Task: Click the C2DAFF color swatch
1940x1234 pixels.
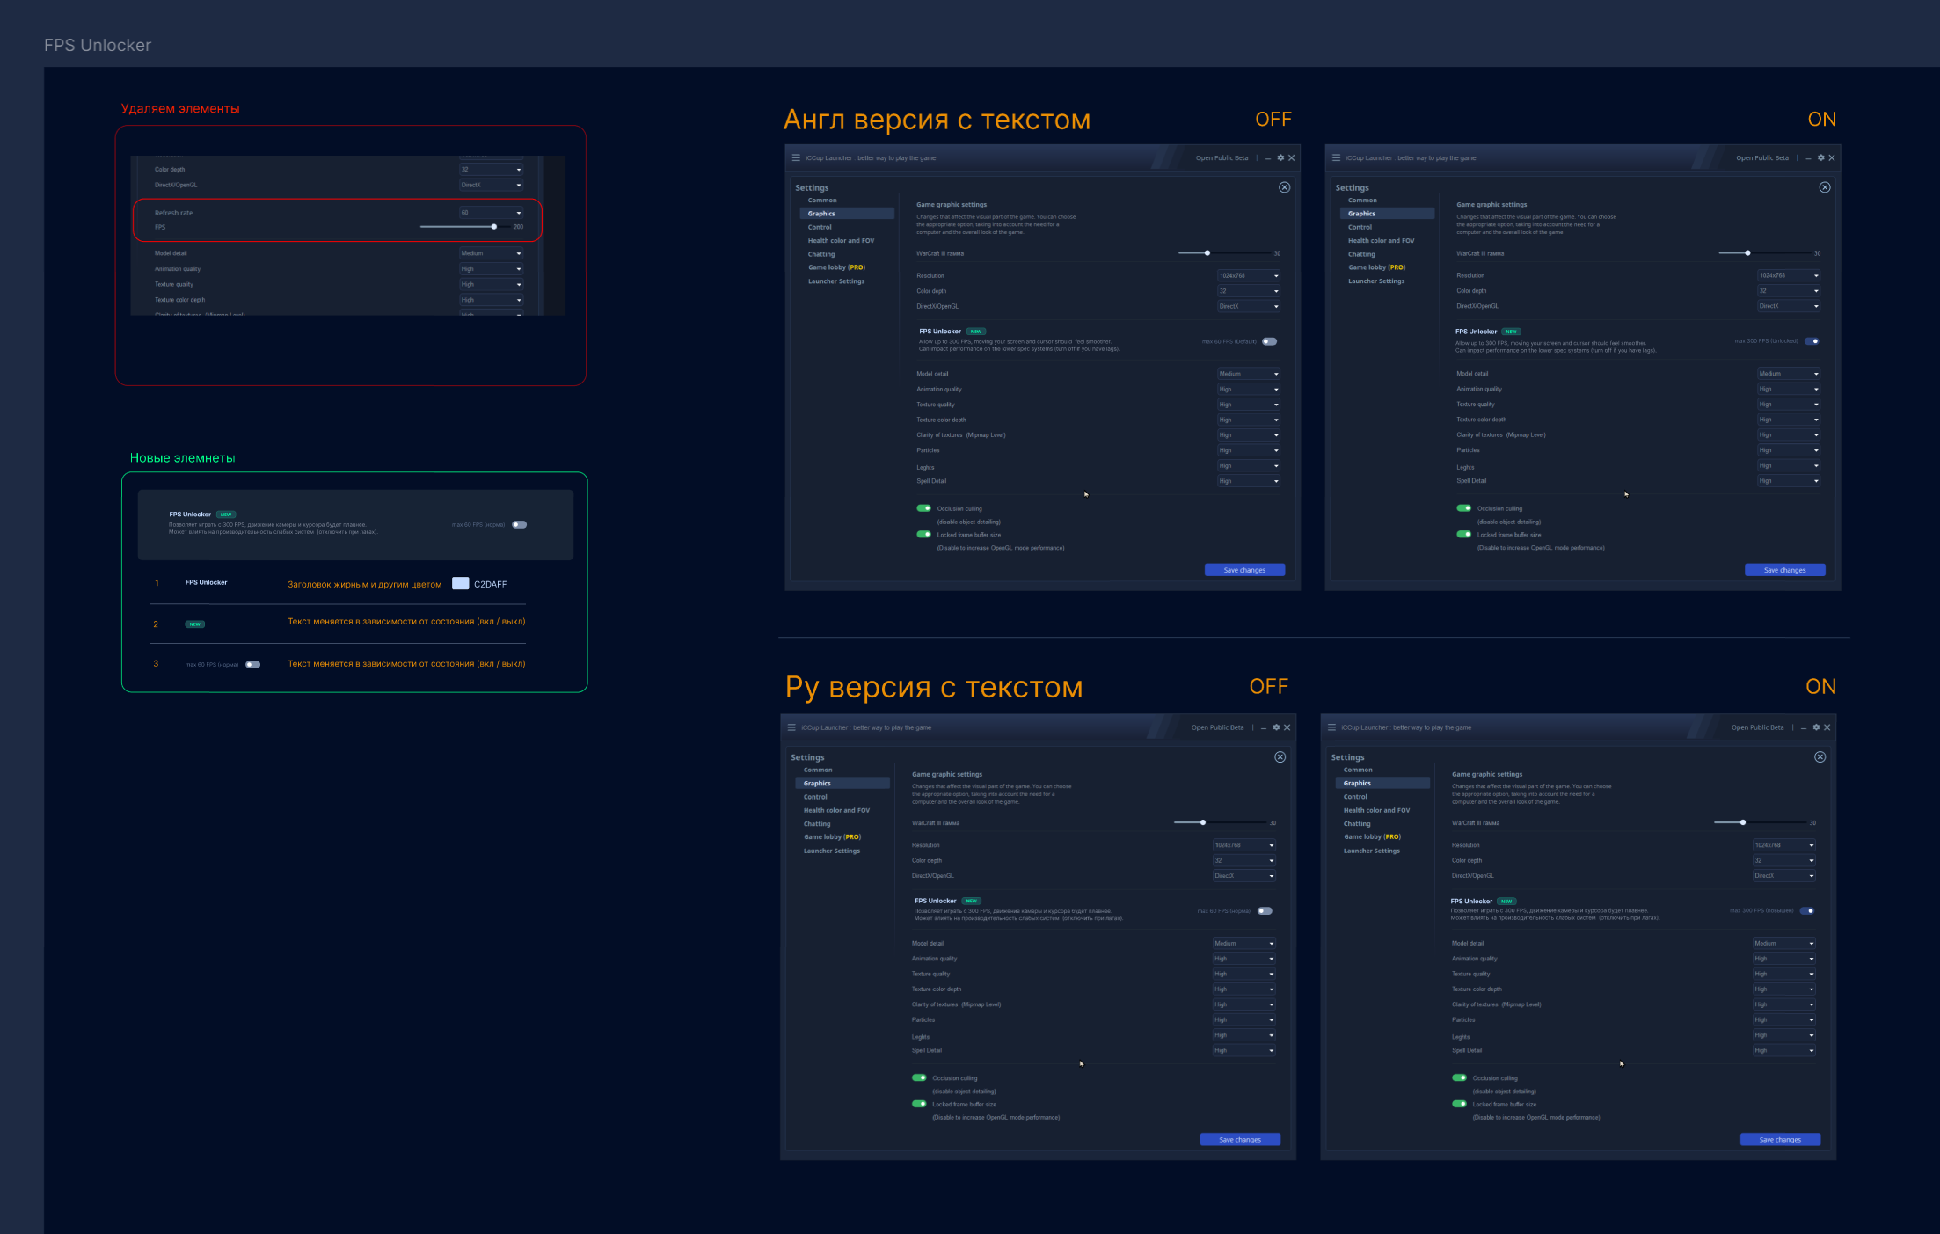Action: (460, 584)
